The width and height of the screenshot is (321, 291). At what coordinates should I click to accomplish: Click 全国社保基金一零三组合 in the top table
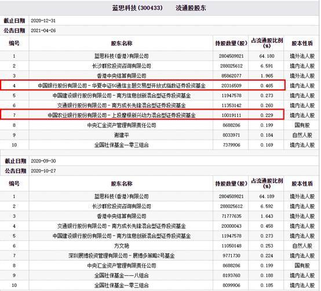(x=122, y=145)
